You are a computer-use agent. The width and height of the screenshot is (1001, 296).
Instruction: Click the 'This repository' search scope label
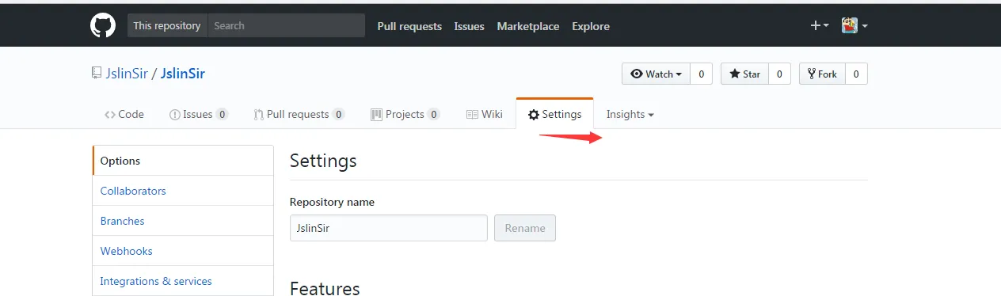click(167, 25)
